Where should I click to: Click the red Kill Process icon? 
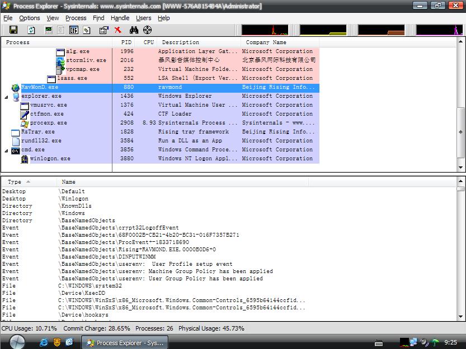click(x=118, y=30)
